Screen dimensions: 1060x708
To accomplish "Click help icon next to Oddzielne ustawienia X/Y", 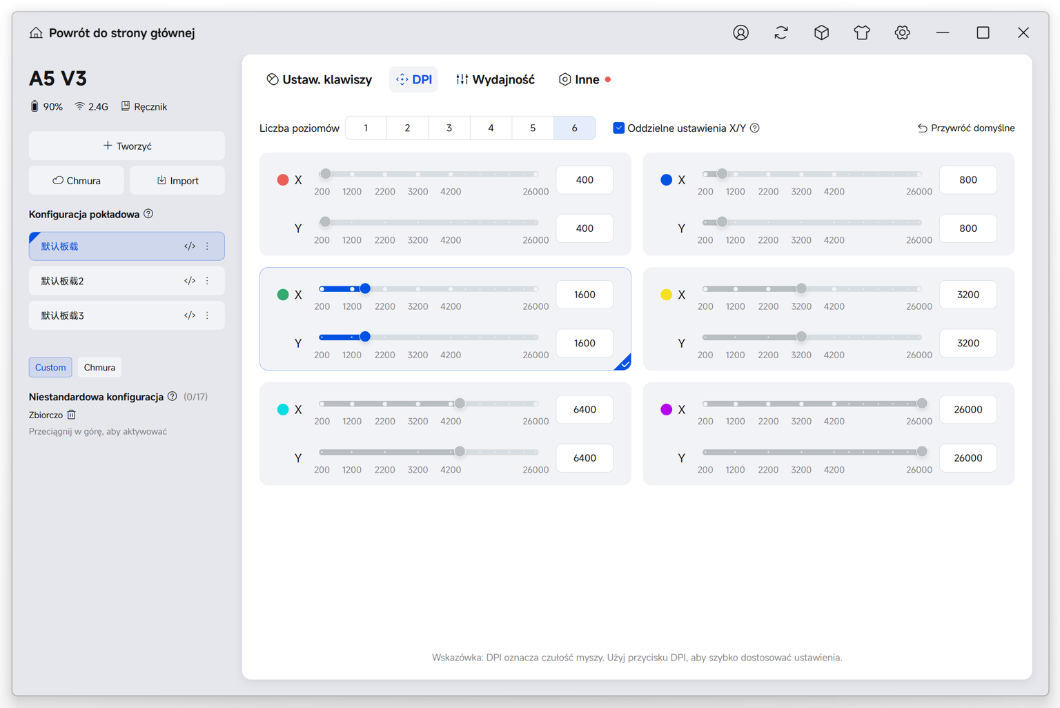I will 755,128.
